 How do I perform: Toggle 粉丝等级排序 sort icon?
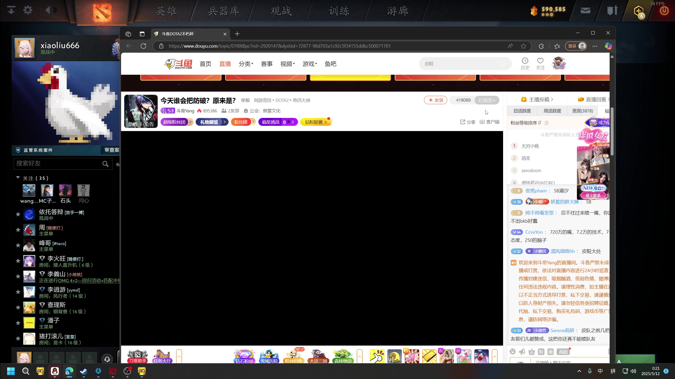[539, 123]
